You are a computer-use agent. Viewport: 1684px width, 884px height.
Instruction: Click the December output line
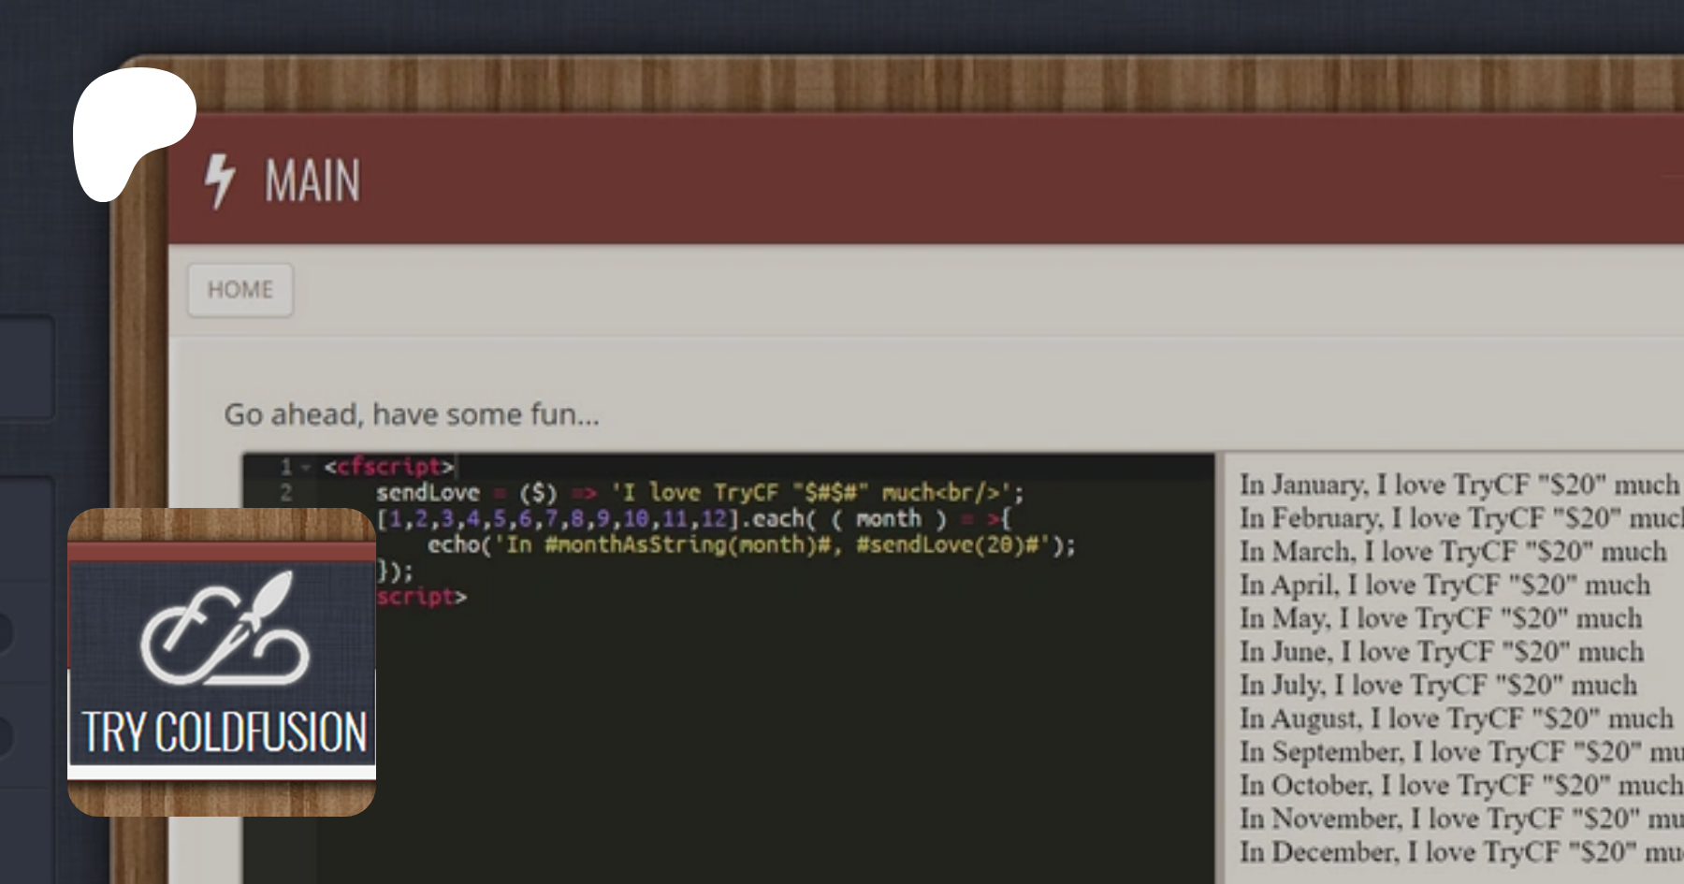click(x=1458, y=852)
